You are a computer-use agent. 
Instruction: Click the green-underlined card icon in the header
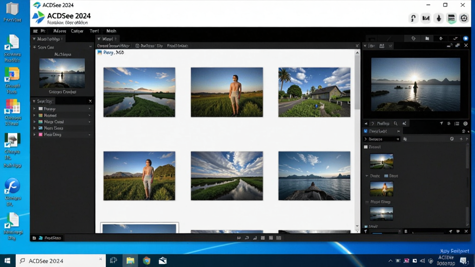click(451, 18)
